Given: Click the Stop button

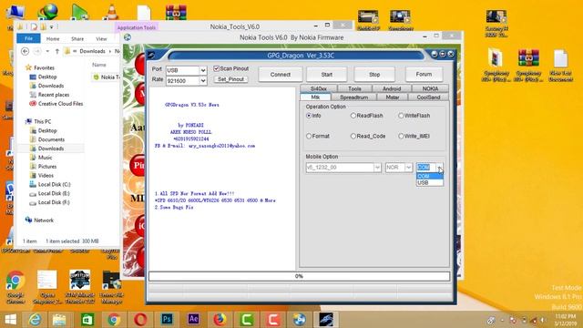Looking at the screenshot, I should (x=374, y=75).
